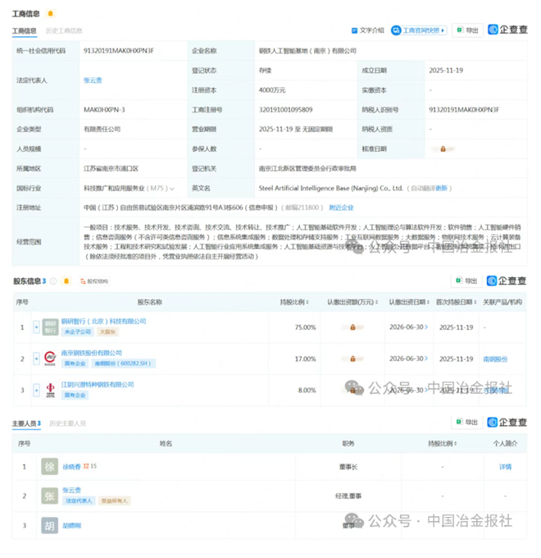
Task: Click the 徐 avatar of 徐晓春
Action: click(51, 467)
